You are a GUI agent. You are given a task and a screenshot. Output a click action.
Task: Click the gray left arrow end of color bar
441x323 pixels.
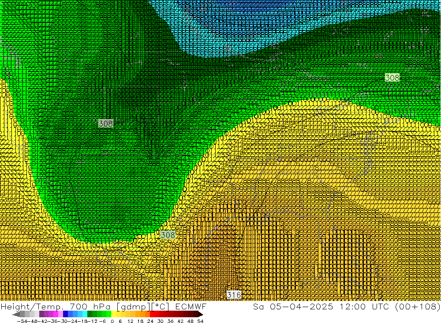[x=16, y=315]
